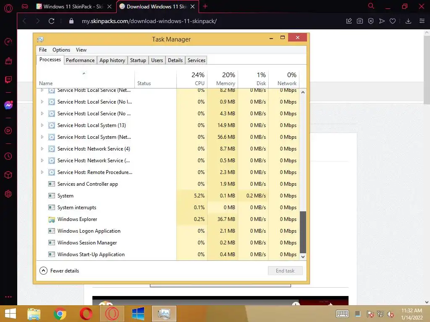Click the End task button

pyautogui.click(x=285, y=271)
